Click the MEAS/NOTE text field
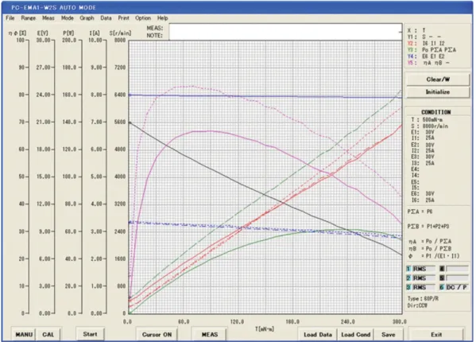Viewport: 476px width, 342px height. [x=285, y=32]
